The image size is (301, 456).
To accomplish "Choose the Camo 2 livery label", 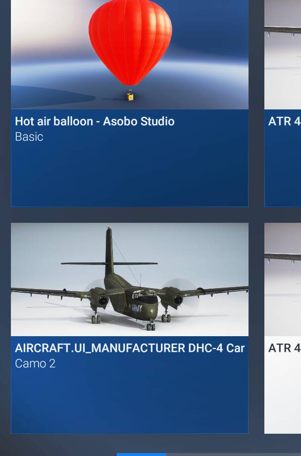I will pos(35,363).
